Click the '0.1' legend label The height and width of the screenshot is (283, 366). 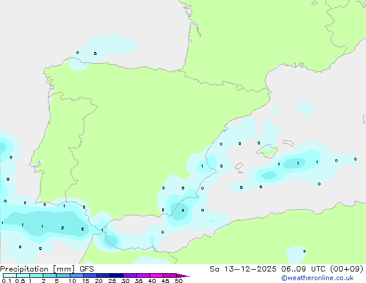point(6,281)
